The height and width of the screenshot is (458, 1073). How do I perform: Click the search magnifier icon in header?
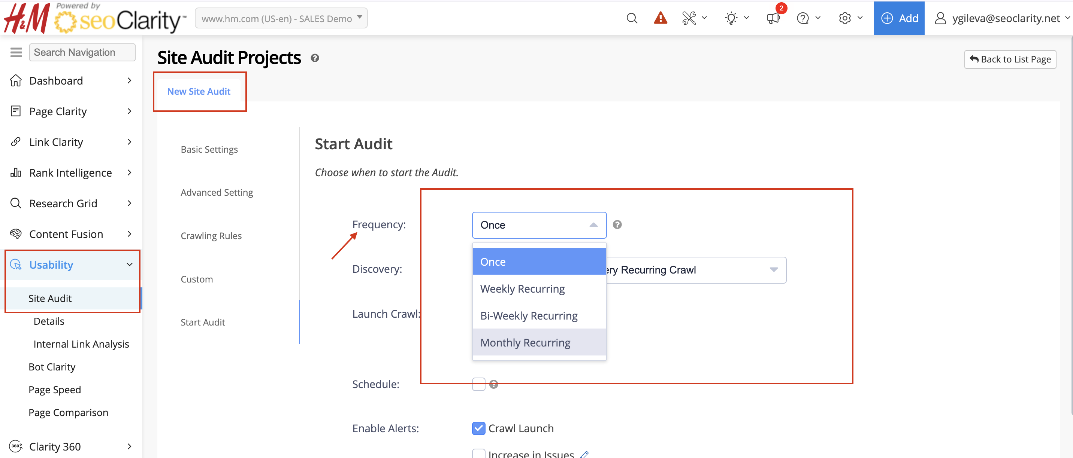[631, 18]
